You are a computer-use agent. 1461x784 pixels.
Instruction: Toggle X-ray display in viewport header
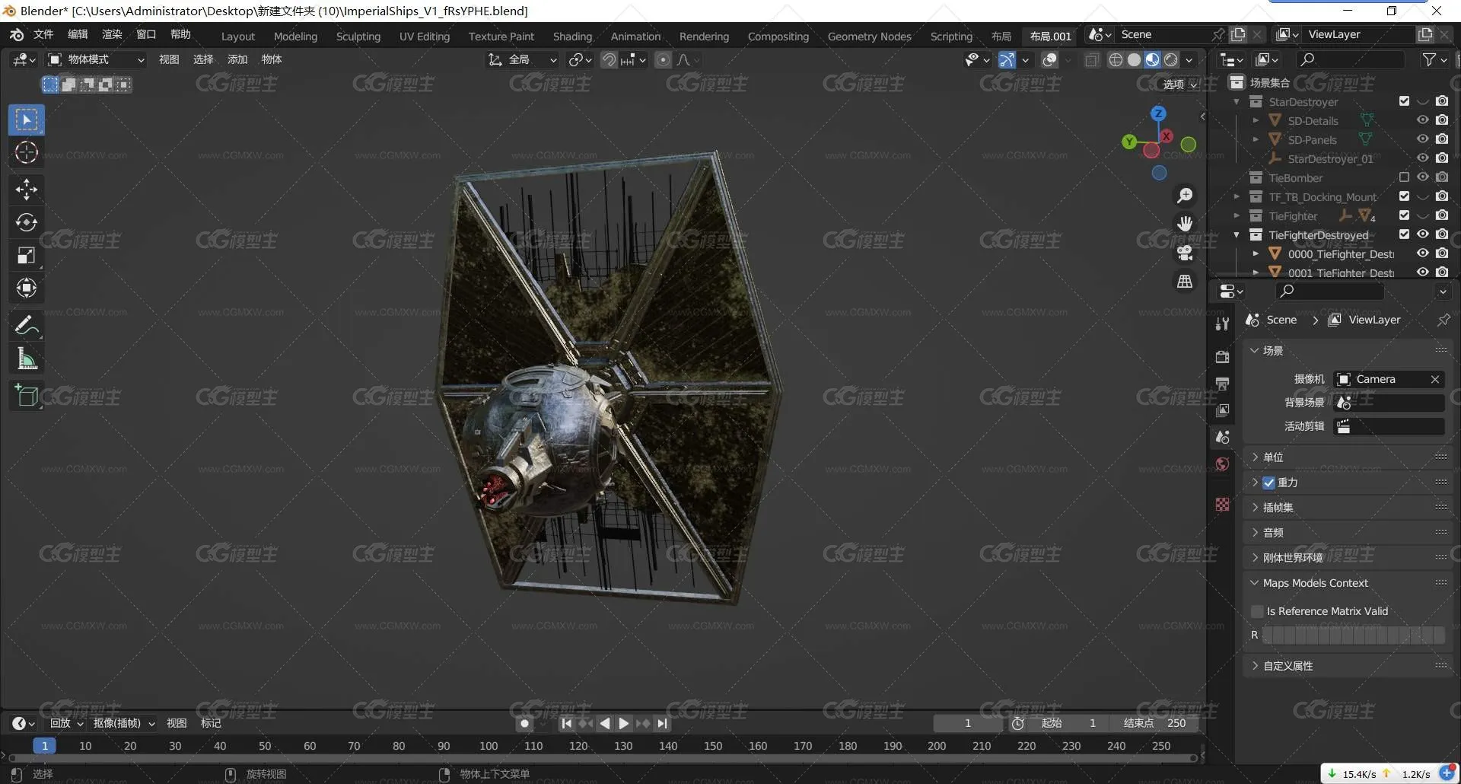click(x=1092, y=59)
